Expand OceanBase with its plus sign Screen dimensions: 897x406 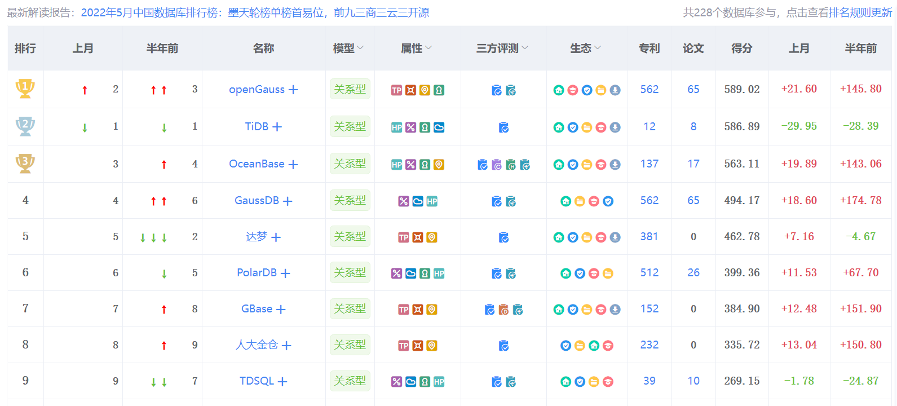click(x=293, y=164)
